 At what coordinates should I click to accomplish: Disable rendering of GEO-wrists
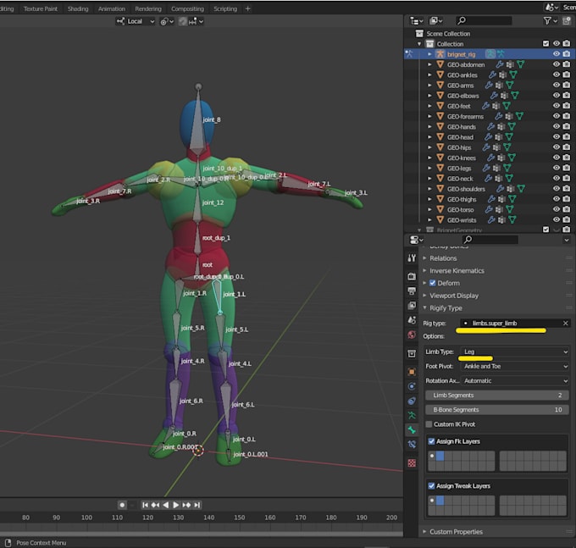pos(567,219)
